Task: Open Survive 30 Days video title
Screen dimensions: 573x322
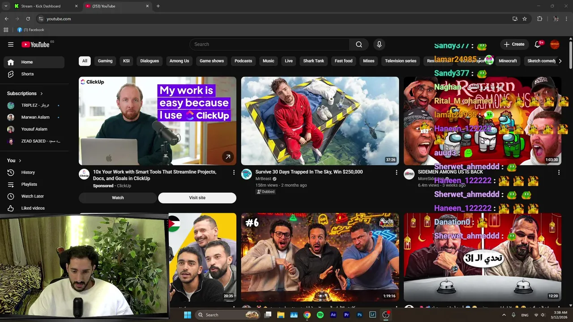Action: point(309,172)
